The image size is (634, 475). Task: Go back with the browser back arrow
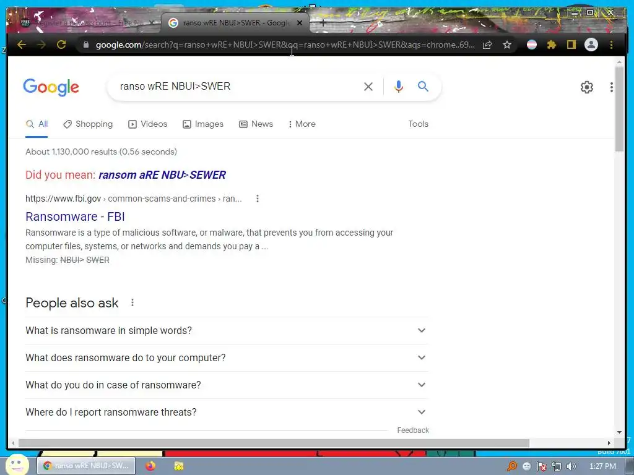click(x=22, y=45)
